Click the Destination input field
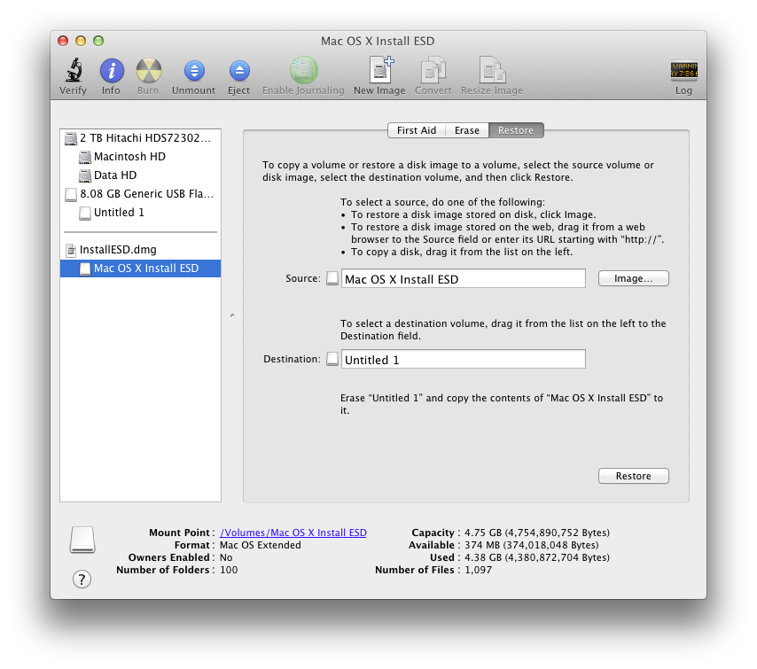This screenshot has height=669, width=757. tap(463, 359)
